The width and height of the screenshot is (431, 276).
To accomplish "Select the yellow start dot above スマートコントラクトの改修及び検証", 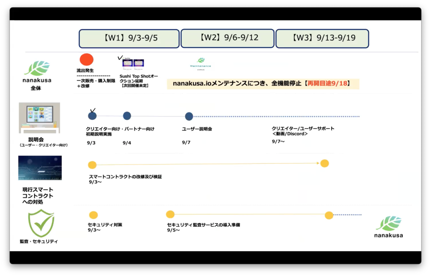I will pyautogui.click(x=92, y=165).
